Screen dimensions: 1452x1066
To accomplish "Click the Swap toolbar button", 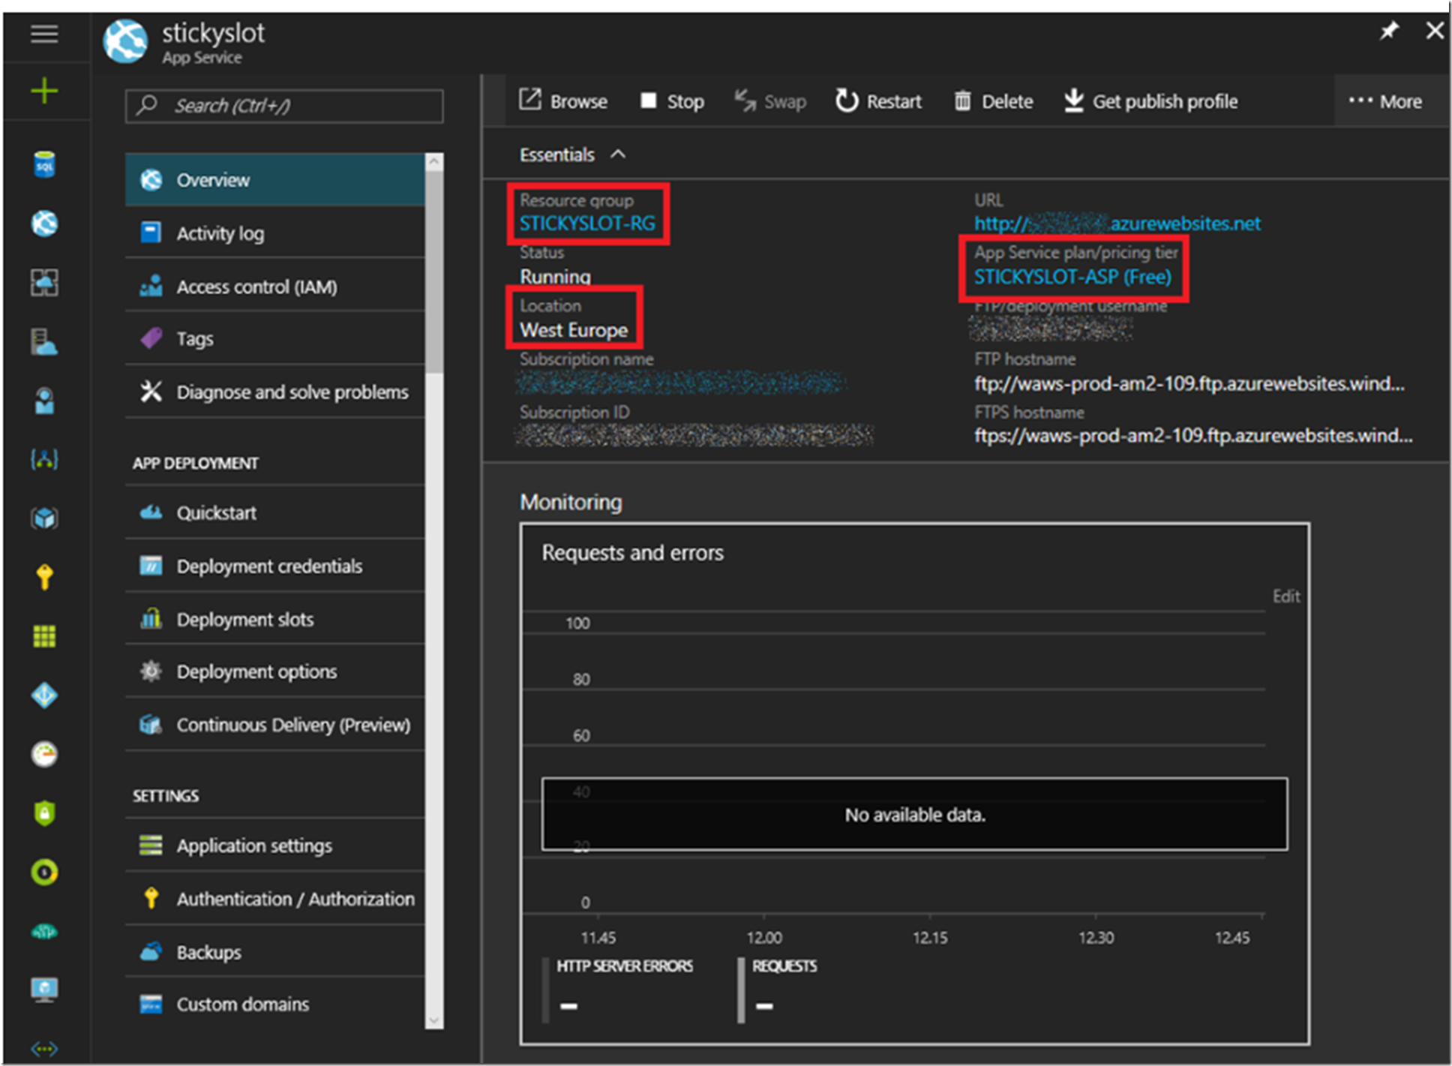I will (770, 101).
